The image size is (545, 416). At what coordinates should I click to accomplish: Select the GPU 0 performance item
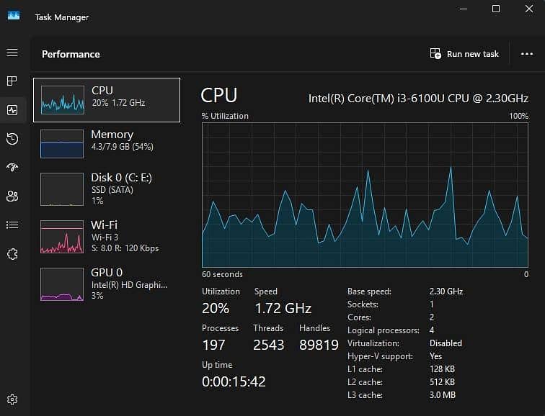(107, 284)
